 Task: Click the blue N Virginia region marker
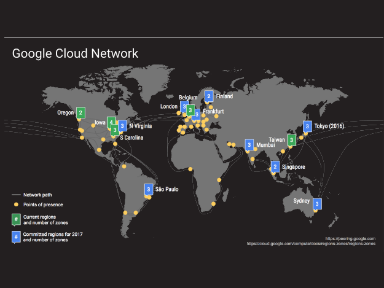(x=122, y=126)
